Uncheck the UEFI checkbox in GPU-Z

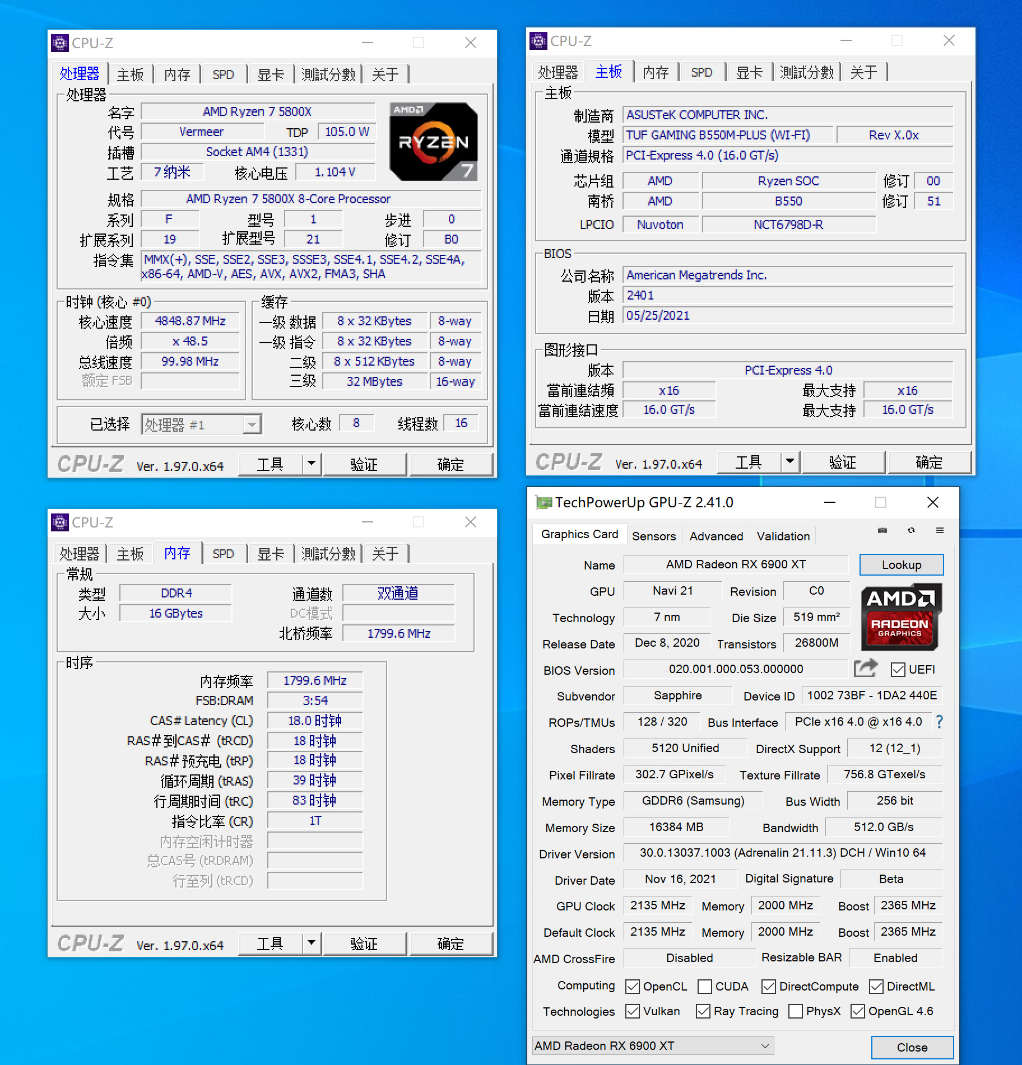[899, 669]
